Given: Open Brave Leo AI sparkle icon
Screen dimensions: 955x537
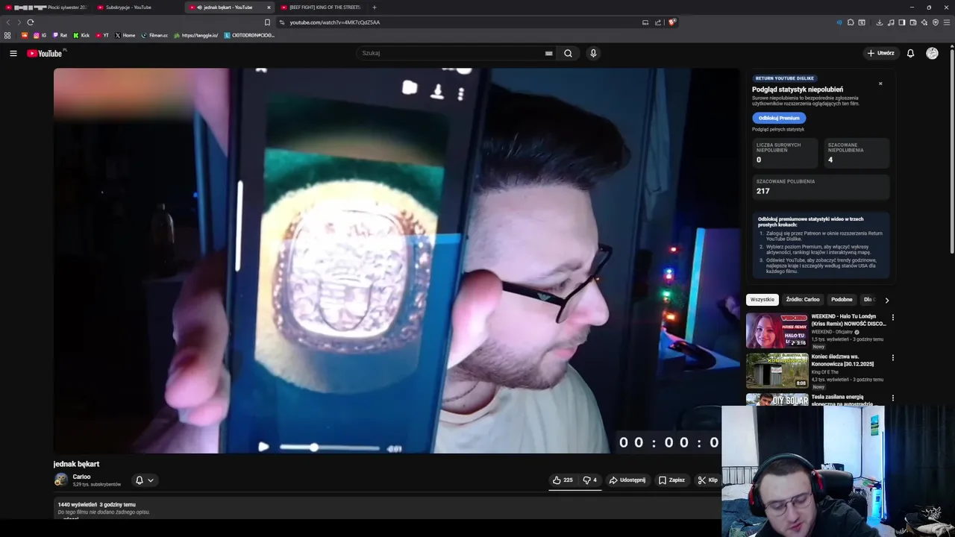Looking at the screenshot, I should pos(924,22).
